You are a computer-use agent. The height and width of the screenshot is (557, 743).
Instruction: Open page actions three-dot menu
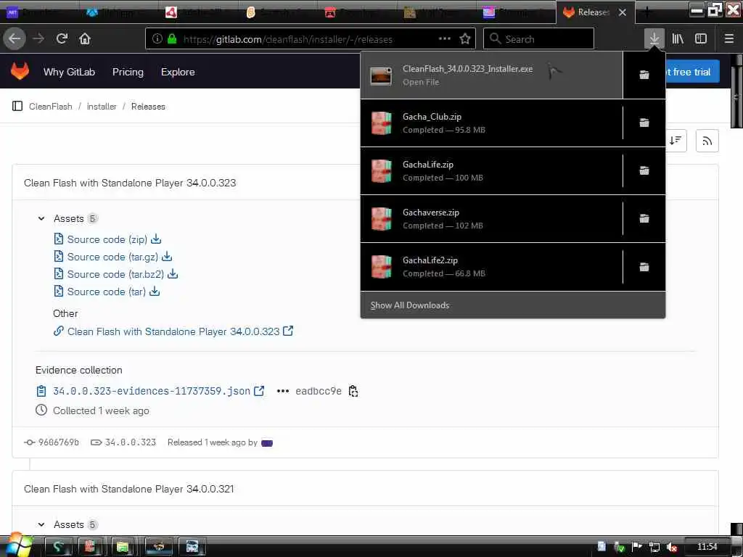445,39
